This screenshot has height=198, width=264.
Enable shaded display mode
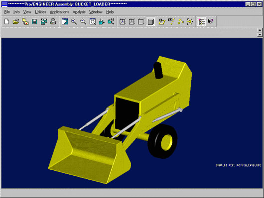click(150, 21)
